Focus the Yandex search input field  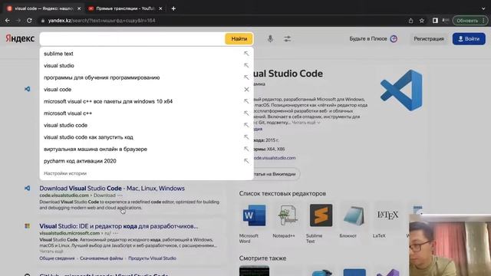click(x=132, y=39)
